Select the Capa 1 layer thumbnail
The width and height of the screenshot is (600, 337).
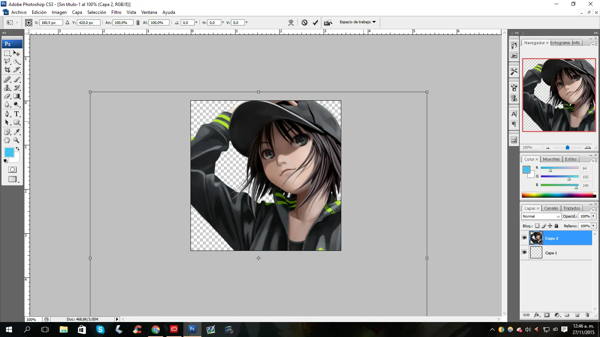click(536, 252)
